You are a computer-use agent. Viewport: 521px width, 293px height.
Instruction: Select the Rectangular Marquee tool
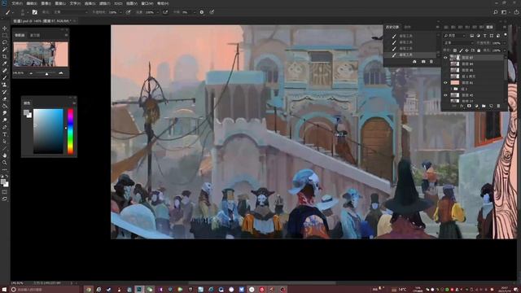click(5, 35)
